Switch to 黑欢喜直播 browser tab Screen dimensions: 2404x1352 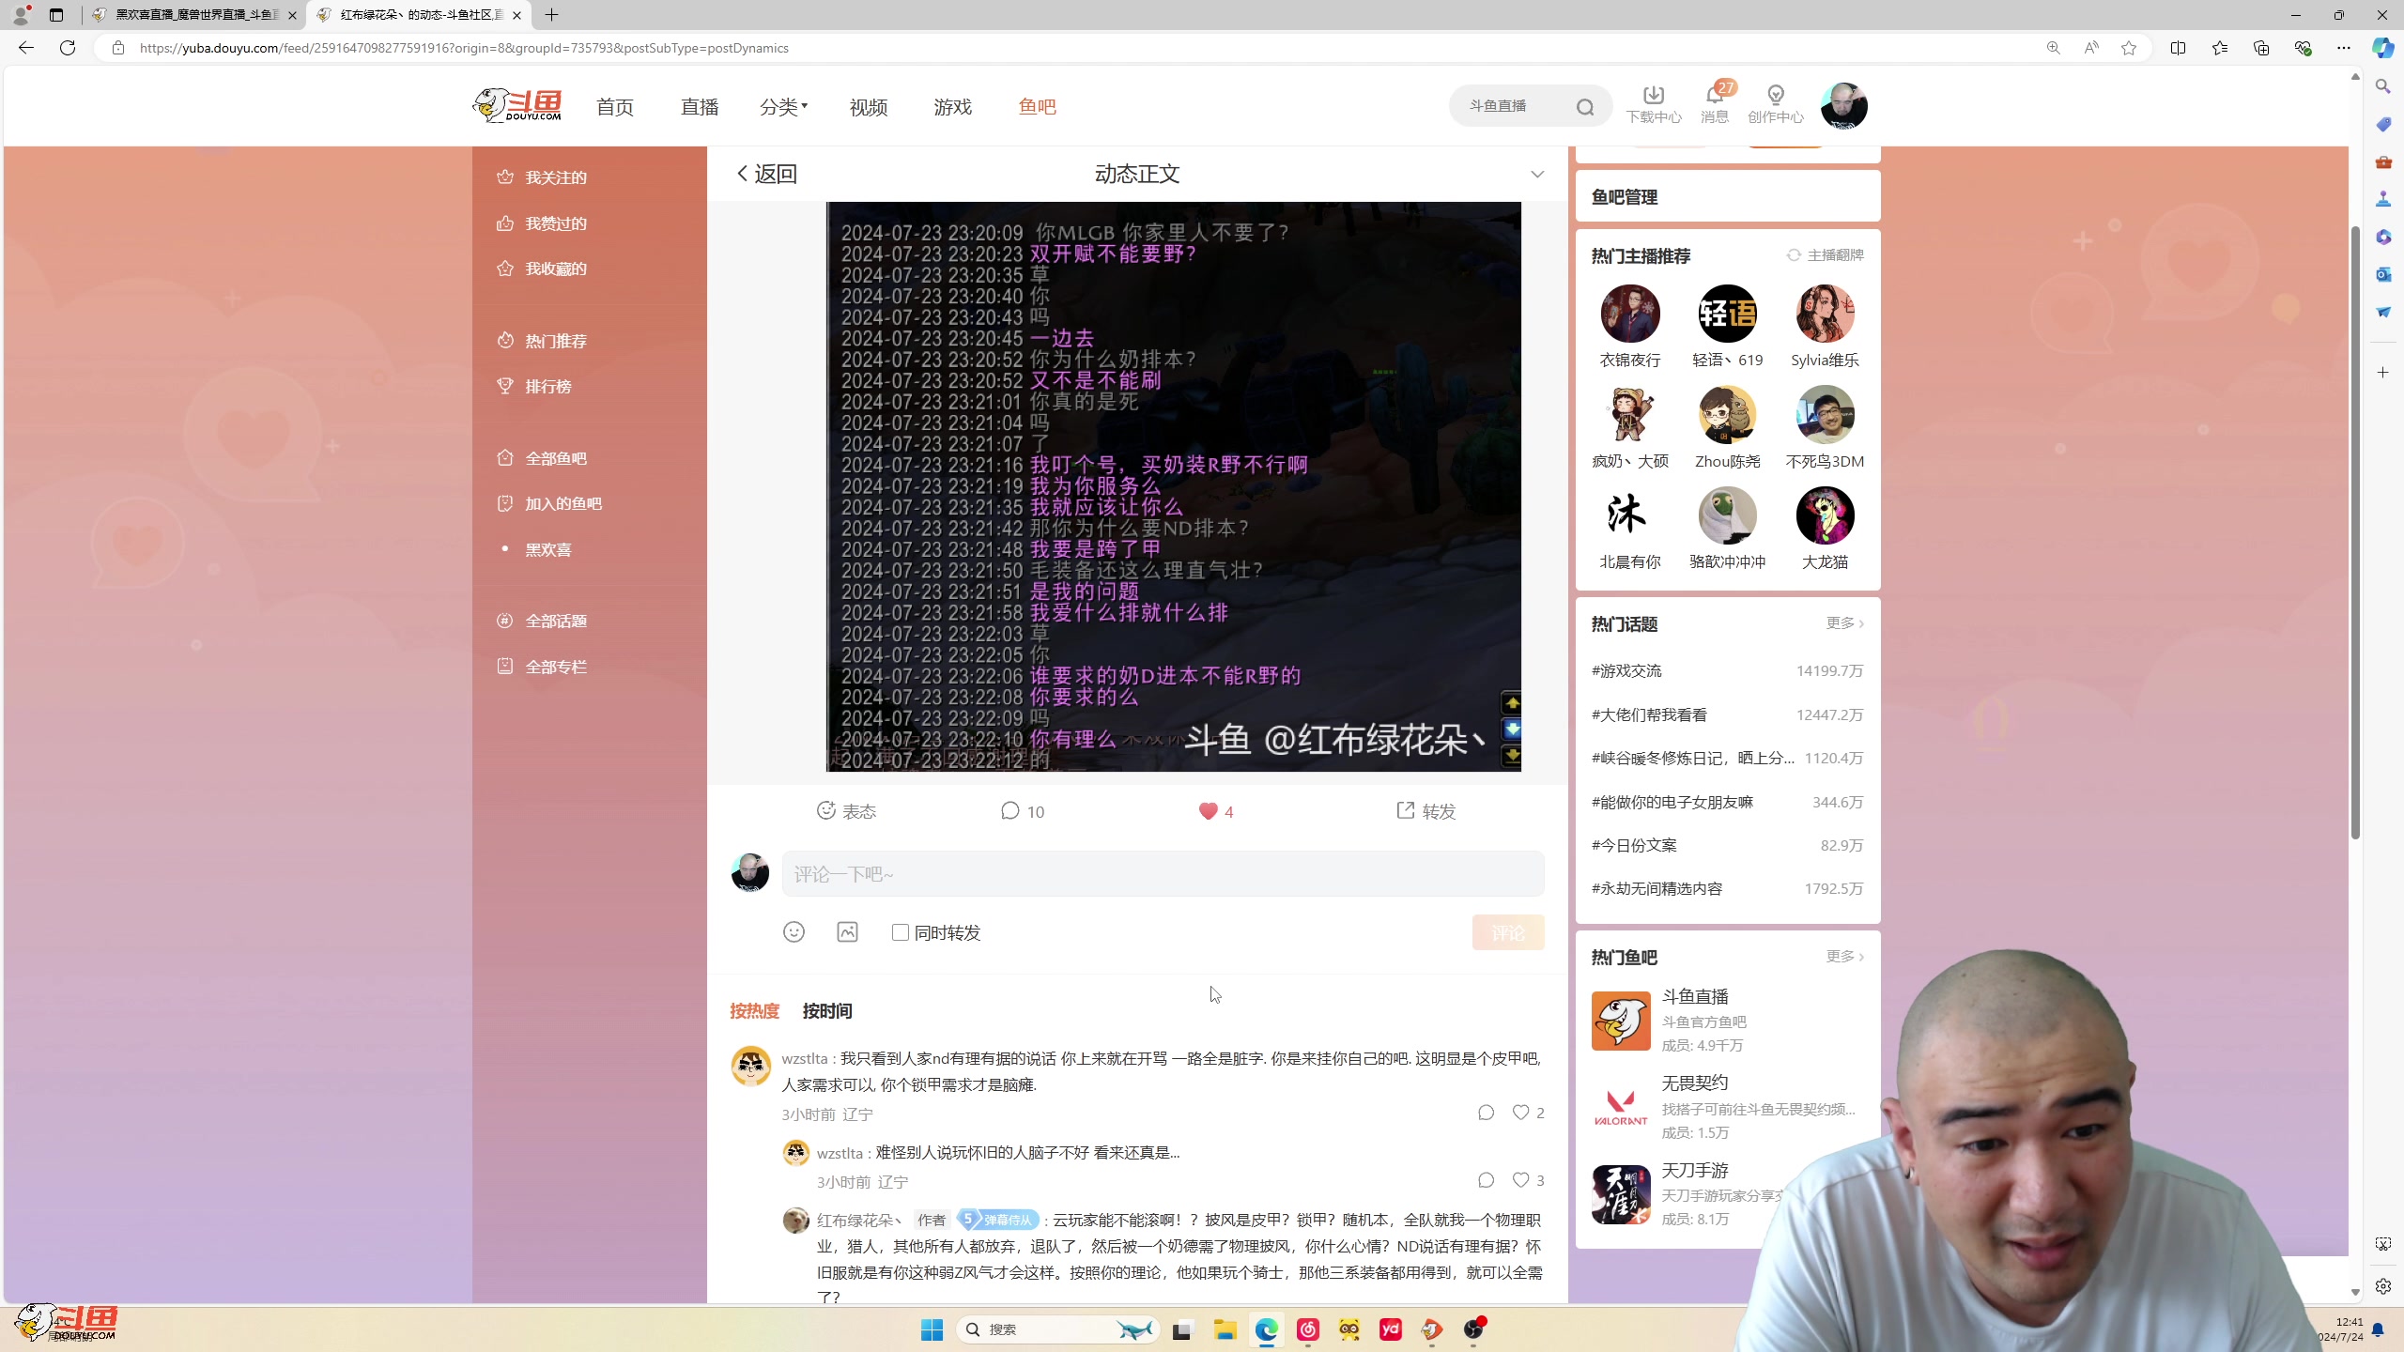(x=195, y=15)
